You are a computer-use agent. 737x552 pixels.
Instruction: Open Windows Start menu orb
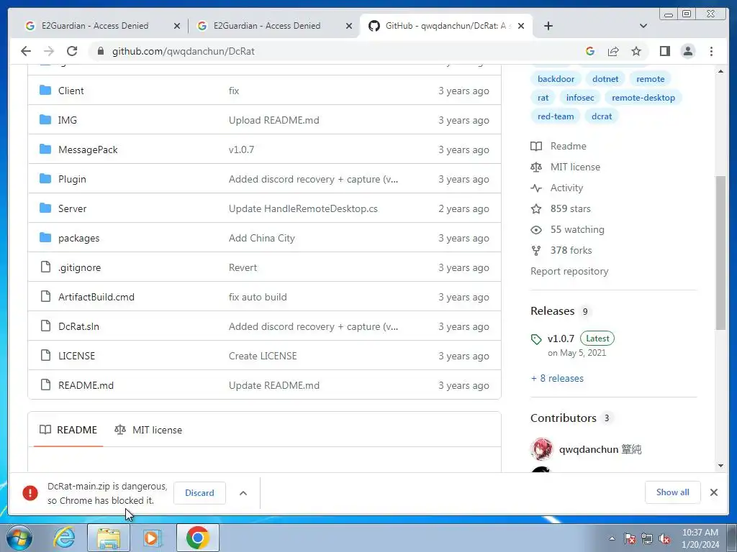coord(18,538)
